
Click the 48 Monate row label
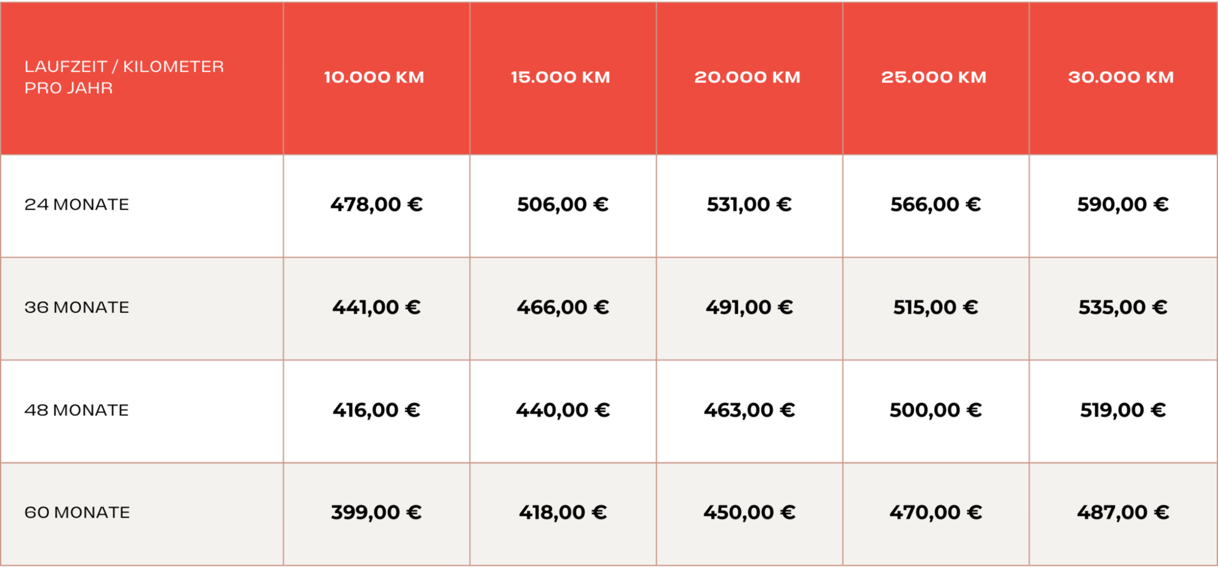[x=77, y=410]
